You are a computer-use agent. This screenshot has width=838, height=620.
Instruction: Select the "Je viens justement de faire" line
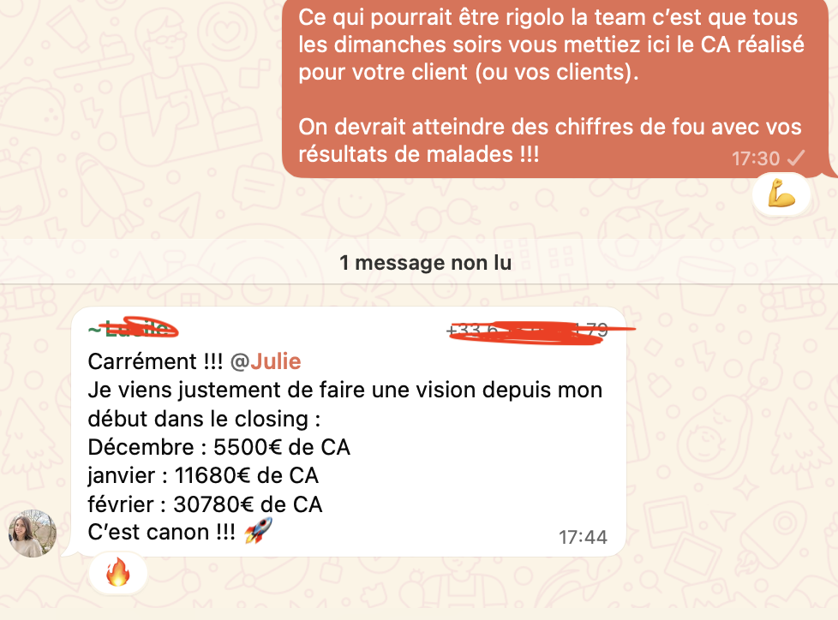coord(344,390)
